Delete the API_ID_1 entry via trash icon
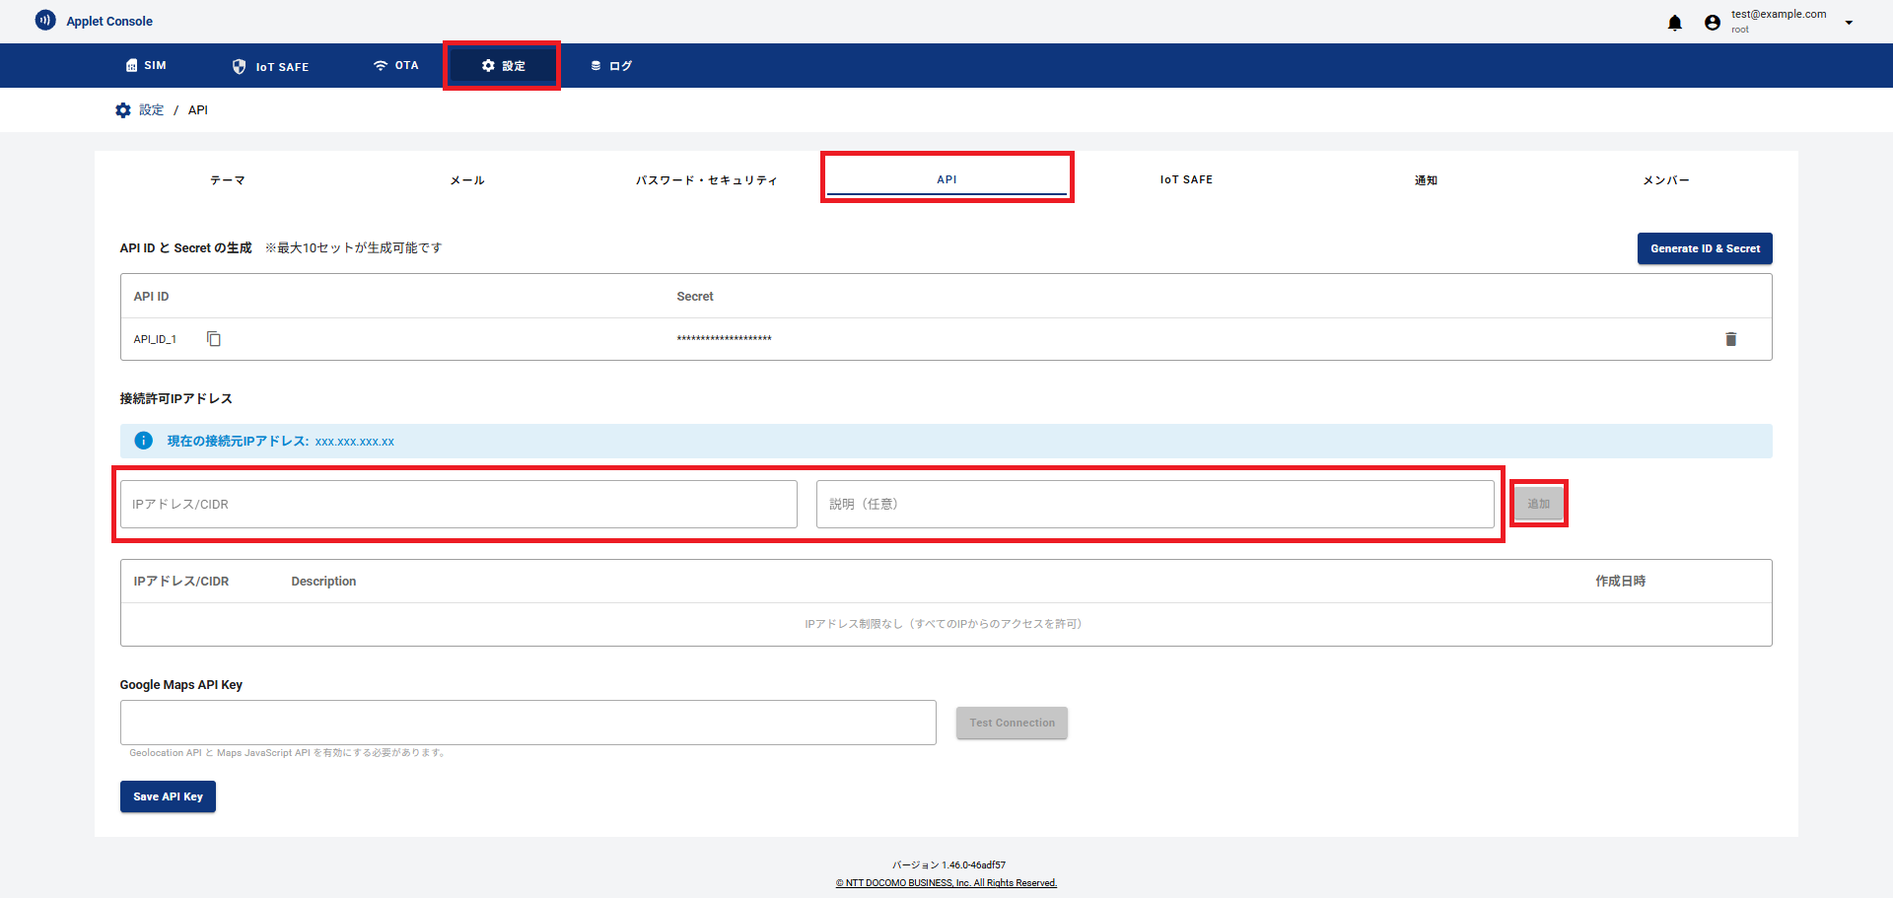The width and height of the screenshot is (1893, 898). tap(1730, 339)
